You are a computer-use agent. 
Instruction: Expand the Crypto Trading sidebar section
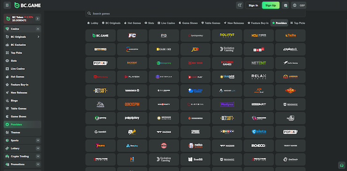point(38,156)
